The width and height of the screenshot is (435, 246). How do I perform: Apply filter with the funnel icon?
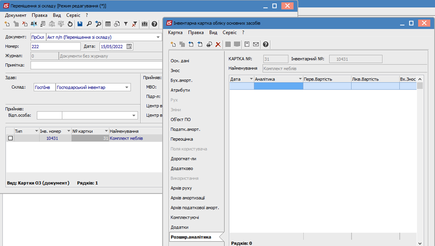tap(126, 24)
